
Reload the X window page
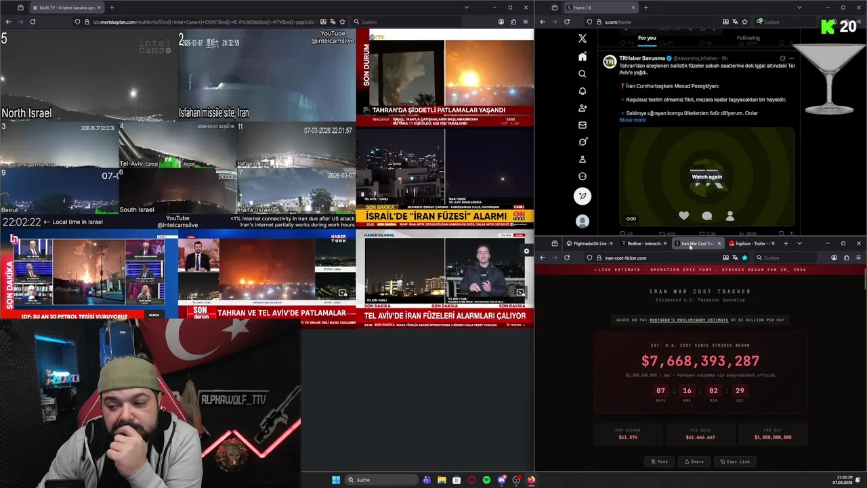(567, 22)
